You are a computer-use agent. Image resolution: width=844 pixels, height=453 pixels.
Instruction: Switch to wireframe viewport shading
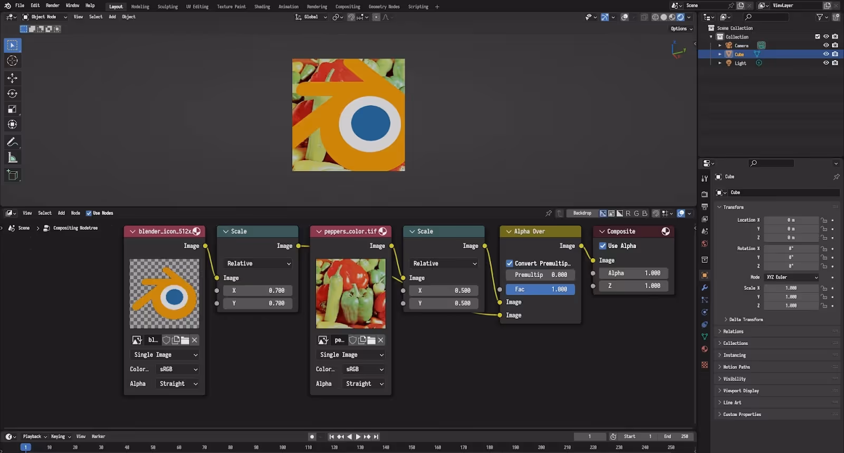click(655, 17)
